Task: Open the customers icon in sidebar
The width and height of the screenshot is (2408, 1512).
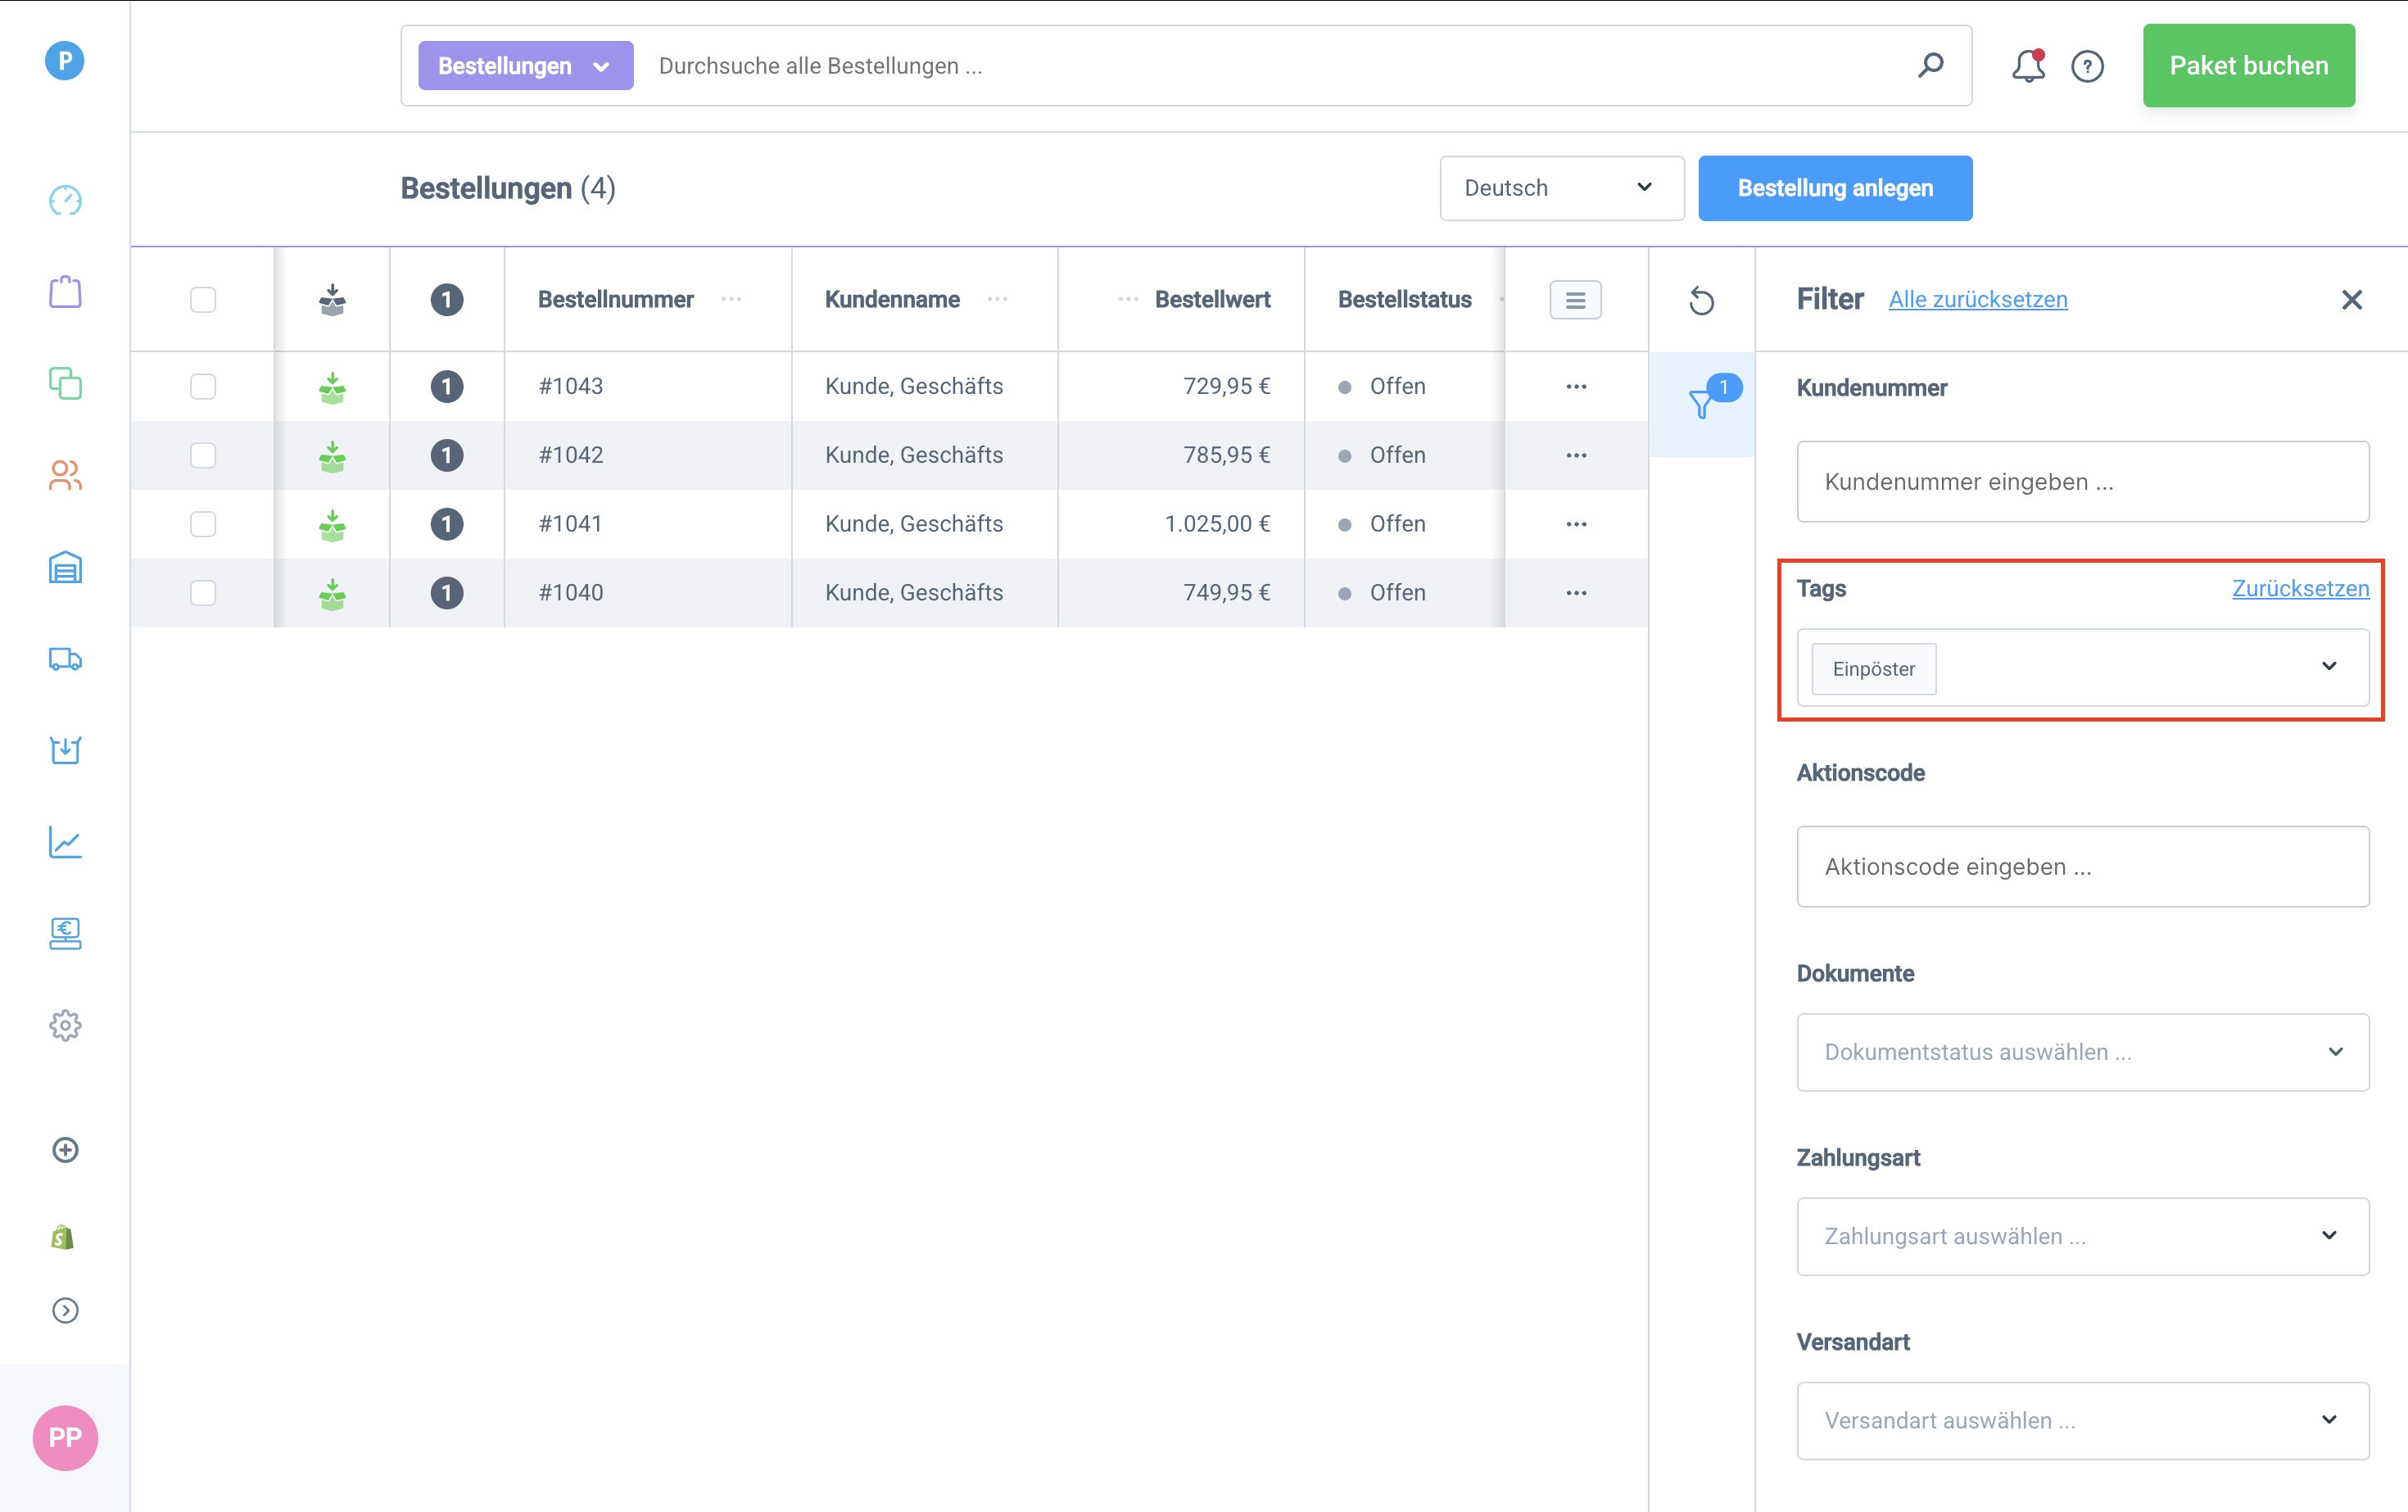Action: (x=65, y=475)
